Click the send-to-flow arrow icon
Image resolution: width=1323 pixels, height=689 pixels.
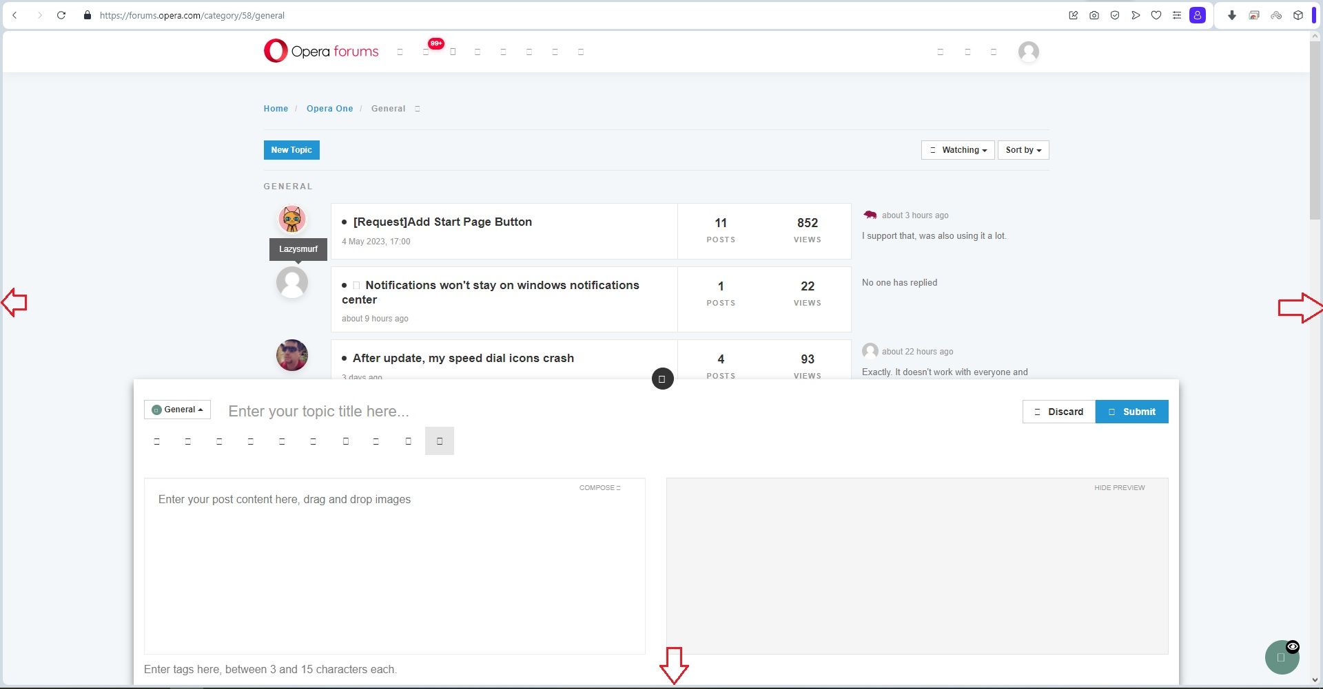pos(1136,15)
